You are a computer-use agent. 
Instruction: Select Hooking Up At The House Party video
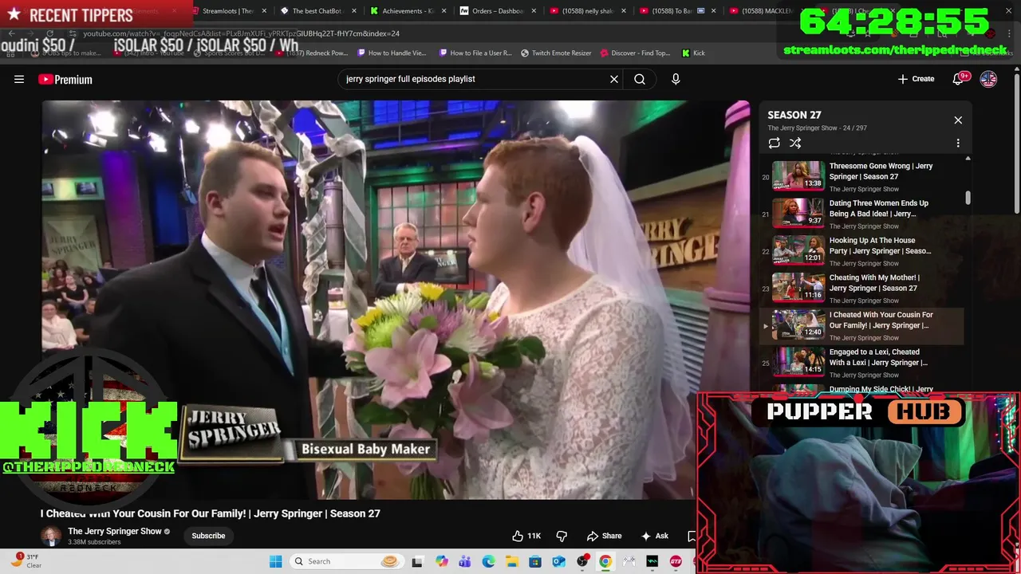862,250
